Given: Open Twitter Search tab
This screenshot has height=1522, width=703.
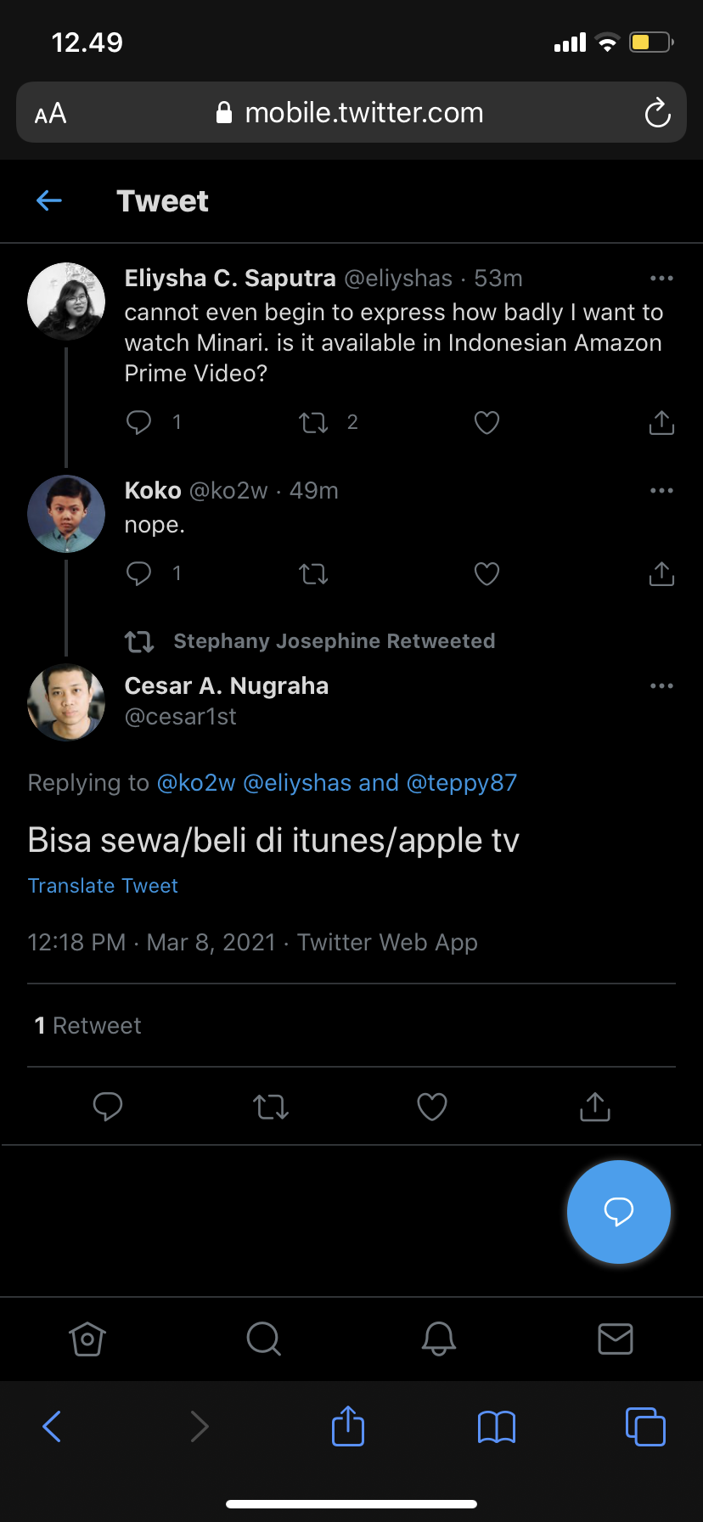Looking at the screenshot, I should 263,1339.
